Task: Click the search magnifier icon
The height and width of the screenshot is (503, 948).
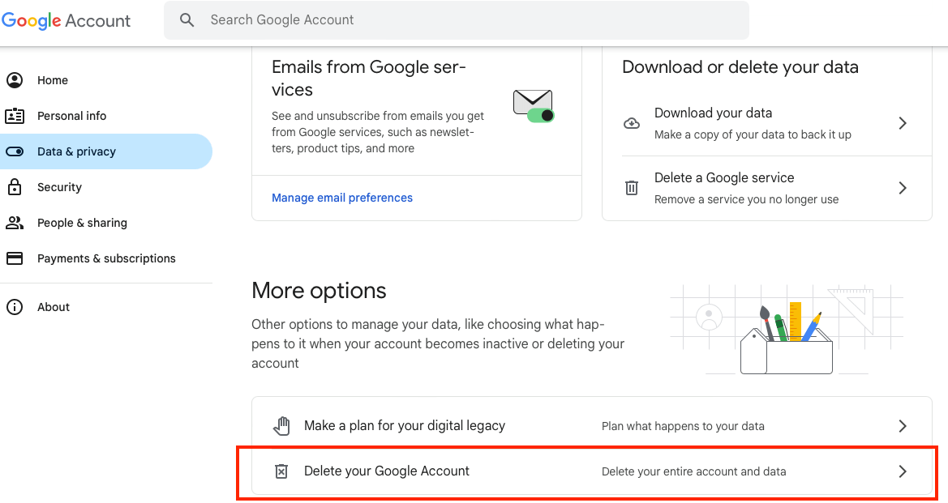Action: [x=187, y=20]
